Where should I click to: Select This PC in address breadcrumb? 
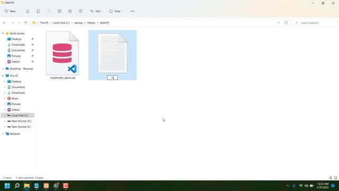44,23
